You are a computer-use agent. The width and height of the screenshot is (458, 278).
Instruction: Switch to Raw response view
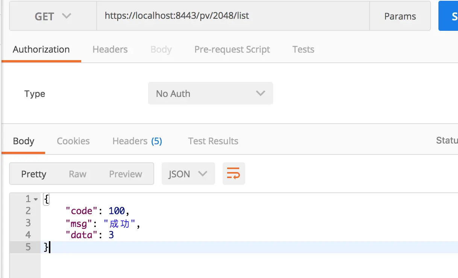pos(77,174)
